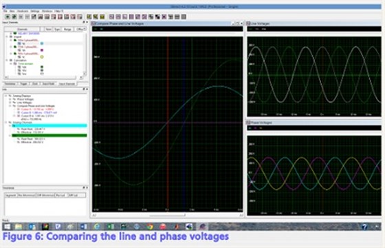
Task: Click the black and red X toolbar icon
Action: click(164, 17)
